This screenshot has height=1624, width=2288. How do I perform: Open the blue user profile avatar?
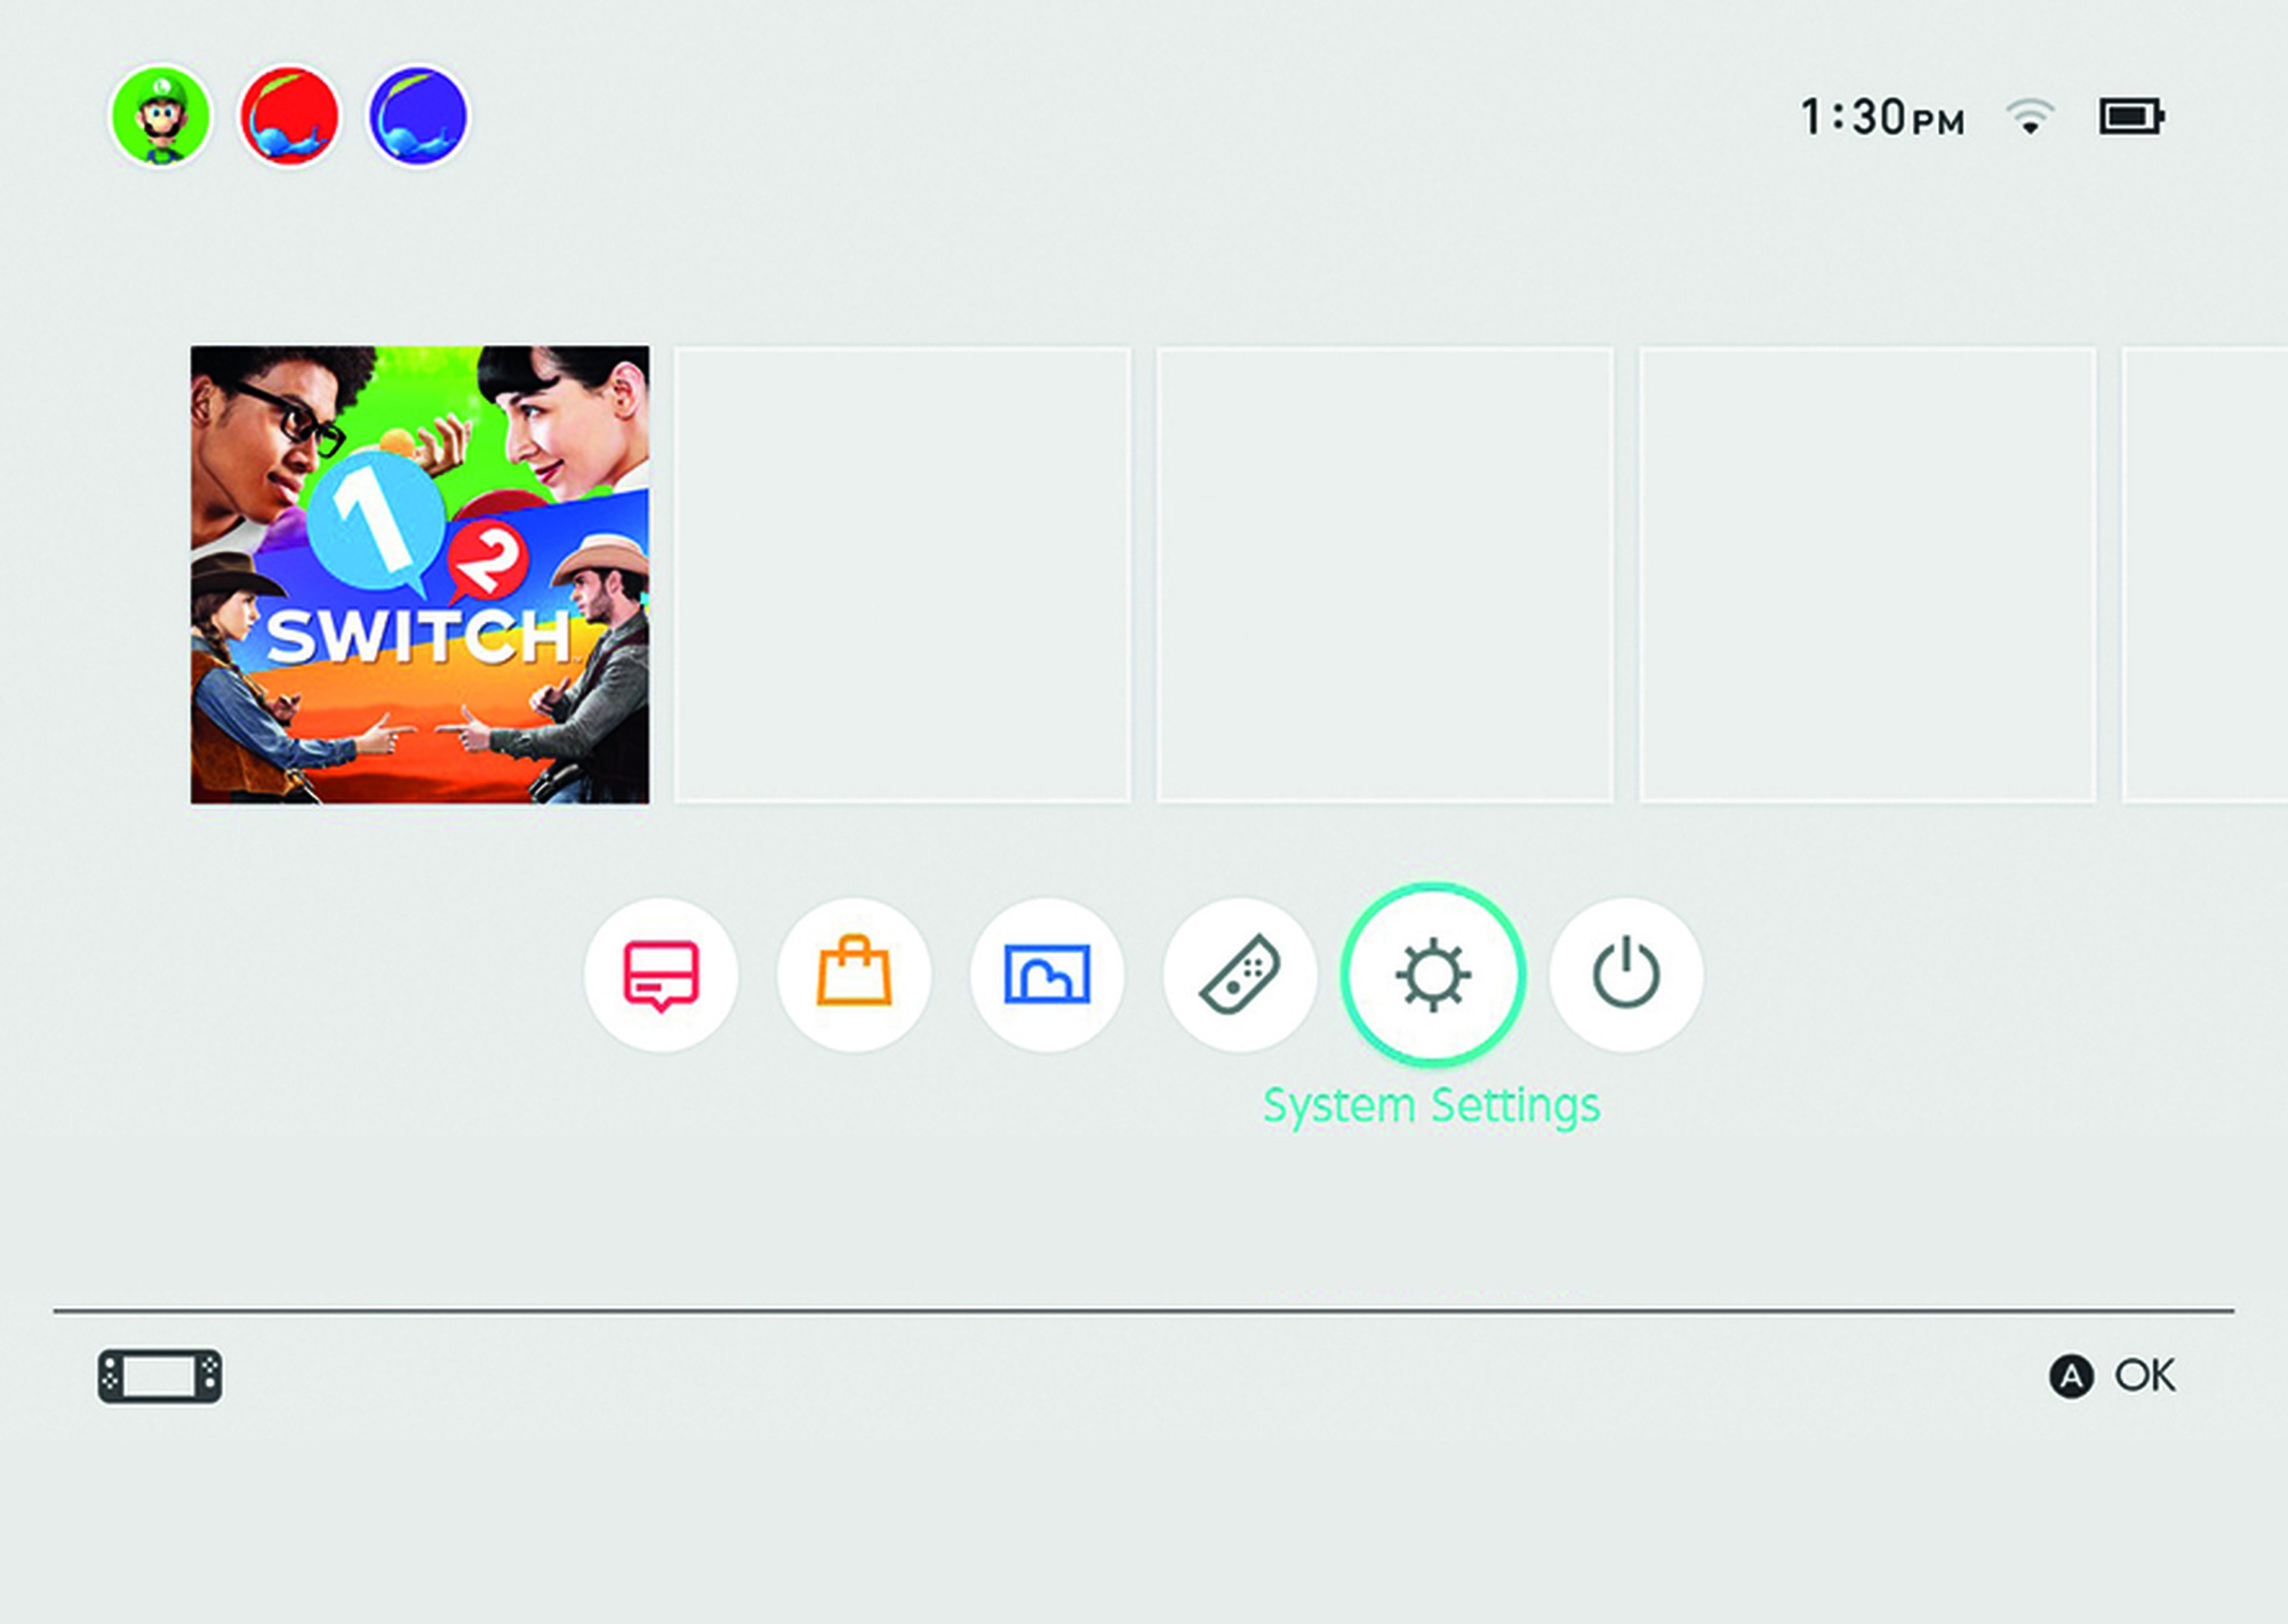pyautogui.click(x=418, y=116)
